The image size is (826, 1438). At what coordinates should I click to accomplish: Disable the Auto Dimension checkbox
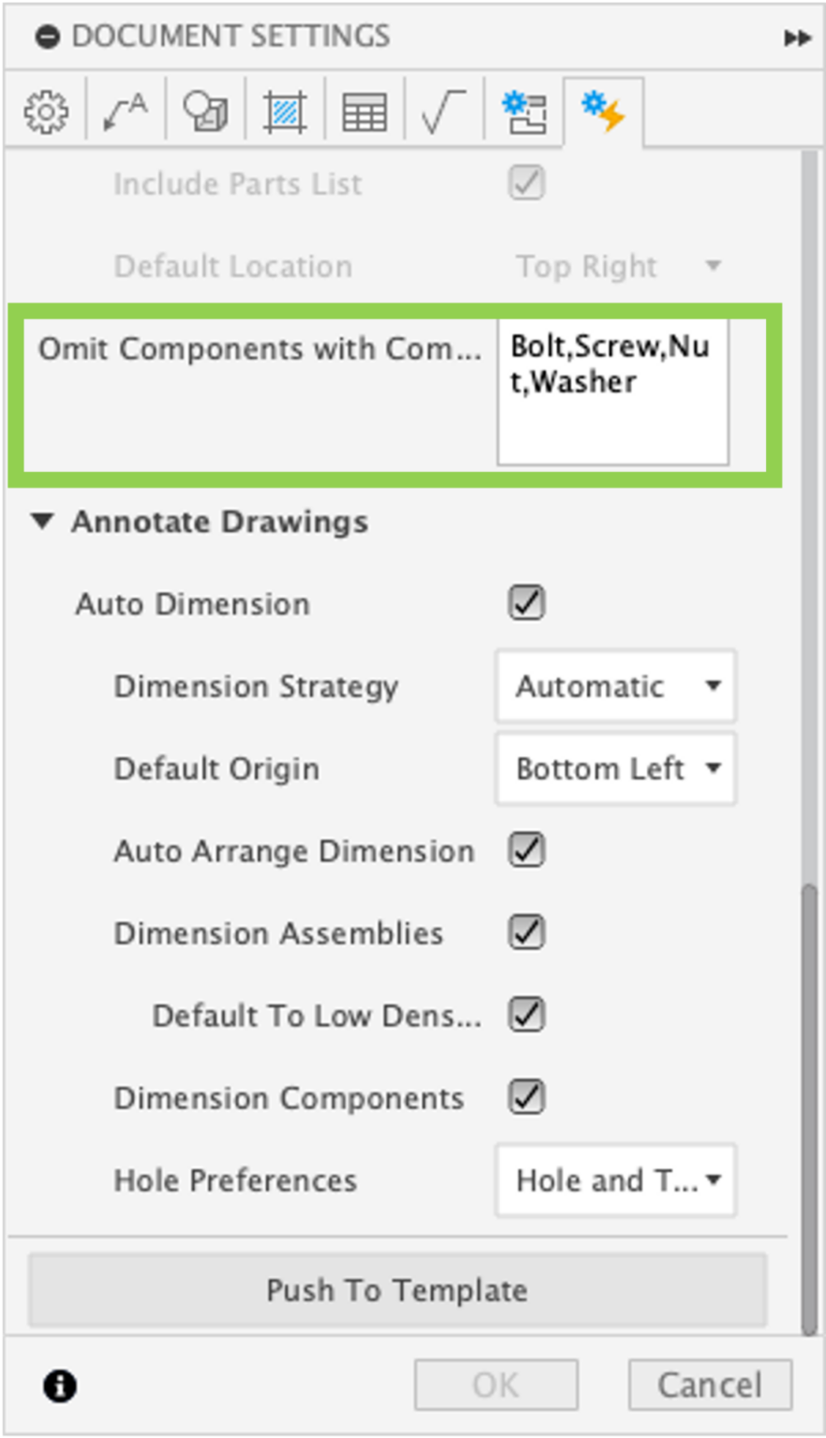pos(526,603)
